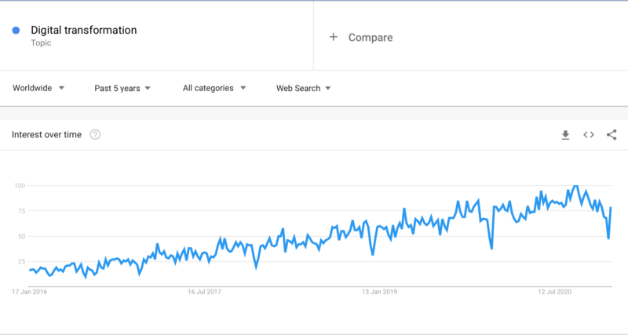Select the Digital transformation topic term
Screen dimensions: 628x335
84,31
